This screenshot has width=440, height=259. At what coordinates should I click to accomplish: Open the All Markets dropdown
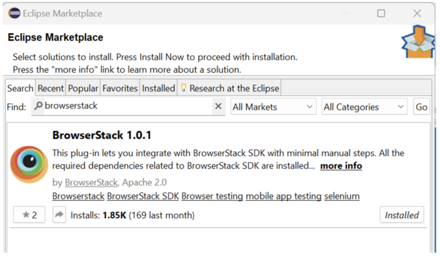[273, 107]
